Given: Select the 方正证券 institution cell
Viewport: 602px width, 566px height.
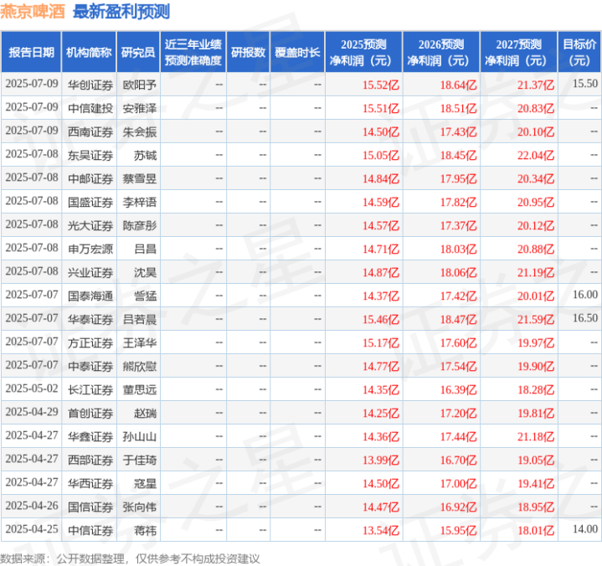Looking at the screenshot, I should [x=90, y=342].
